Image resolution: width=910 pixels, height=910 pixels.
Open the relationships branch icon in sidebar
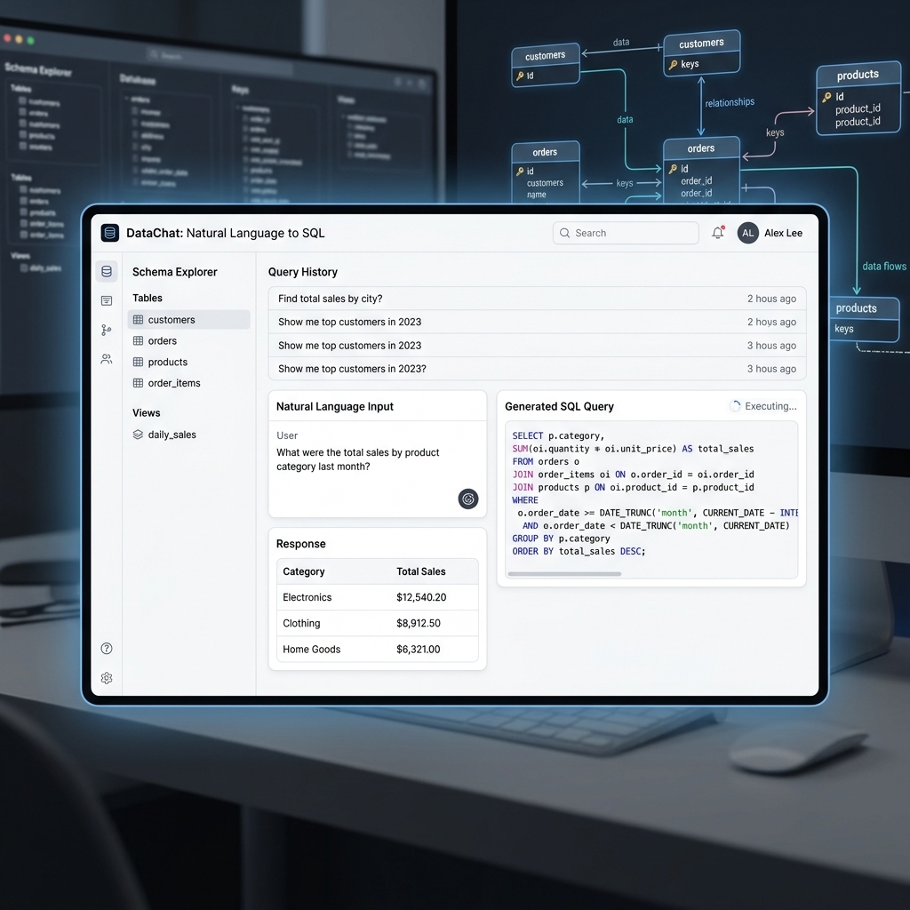click(x=107, y=330)
